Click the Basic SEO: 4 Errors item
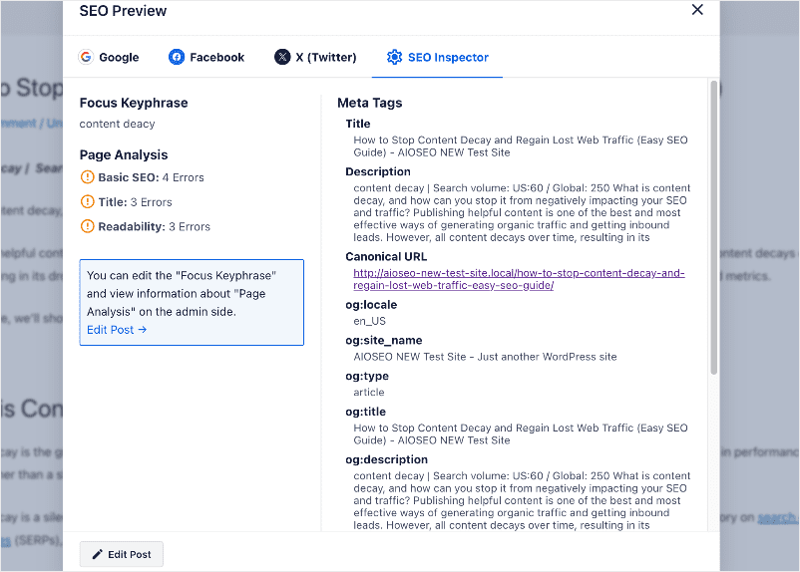The height and width of the screenshot is (572, 800). coord(143,177)
